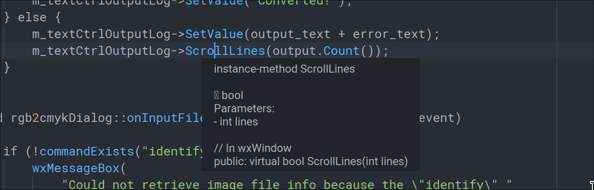Click the closing brace below the ScrollLines line

(x=7, y=68)
